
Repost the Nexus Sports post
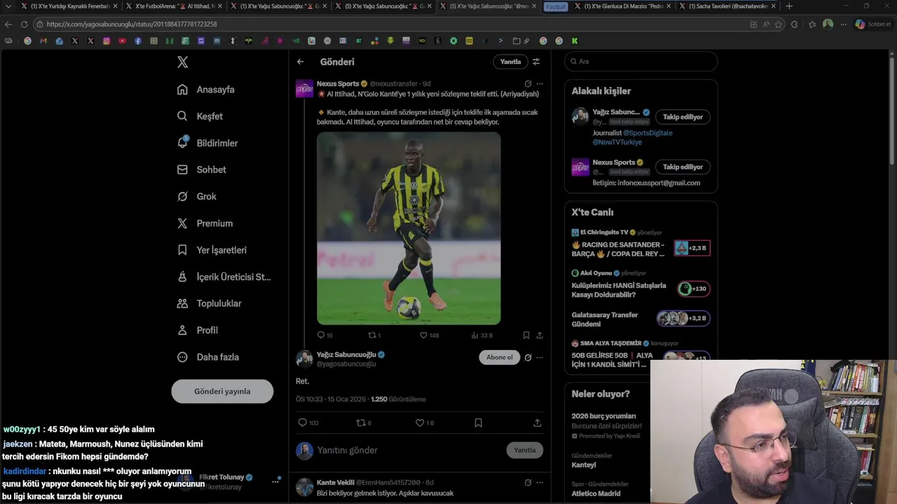click(374, 335)
